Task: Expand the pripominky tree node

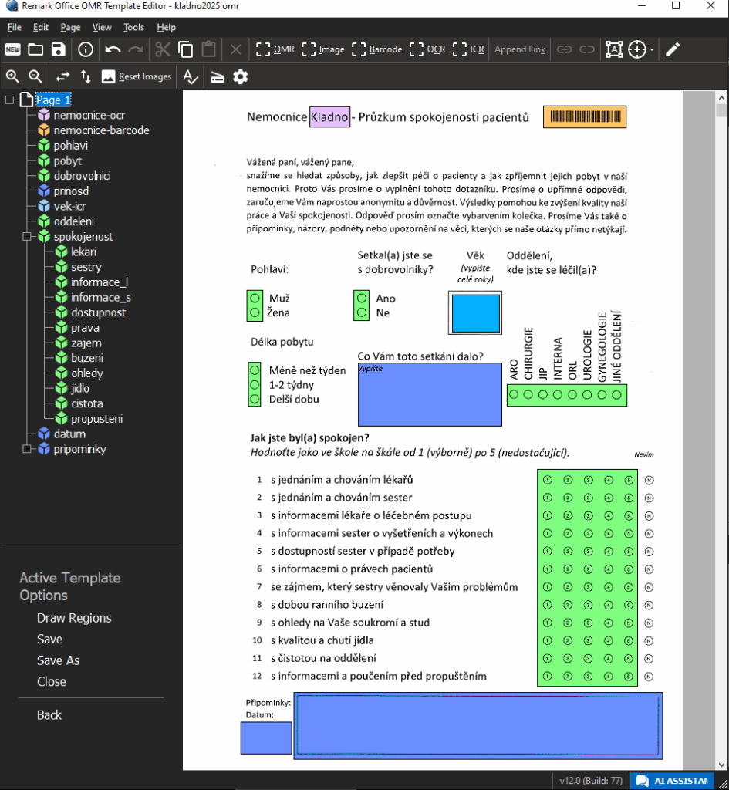Action: point(27,449)
